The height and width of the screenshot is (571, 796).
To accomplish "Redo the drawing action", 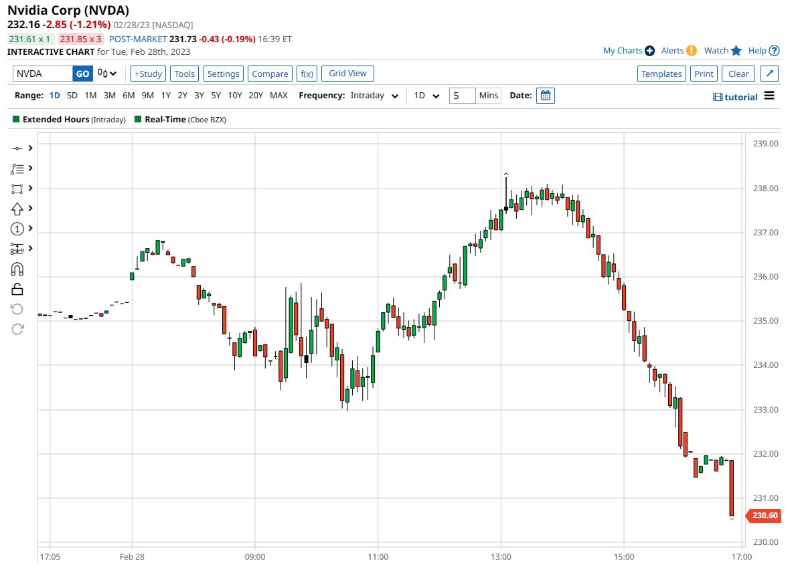I will (x=17, y=329).
